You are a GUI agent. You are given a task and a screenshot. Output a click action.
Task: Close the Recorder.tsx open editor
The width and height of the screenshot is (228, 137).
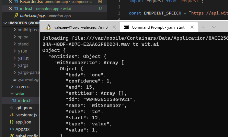pyautogui.click(x=10, y=2)
